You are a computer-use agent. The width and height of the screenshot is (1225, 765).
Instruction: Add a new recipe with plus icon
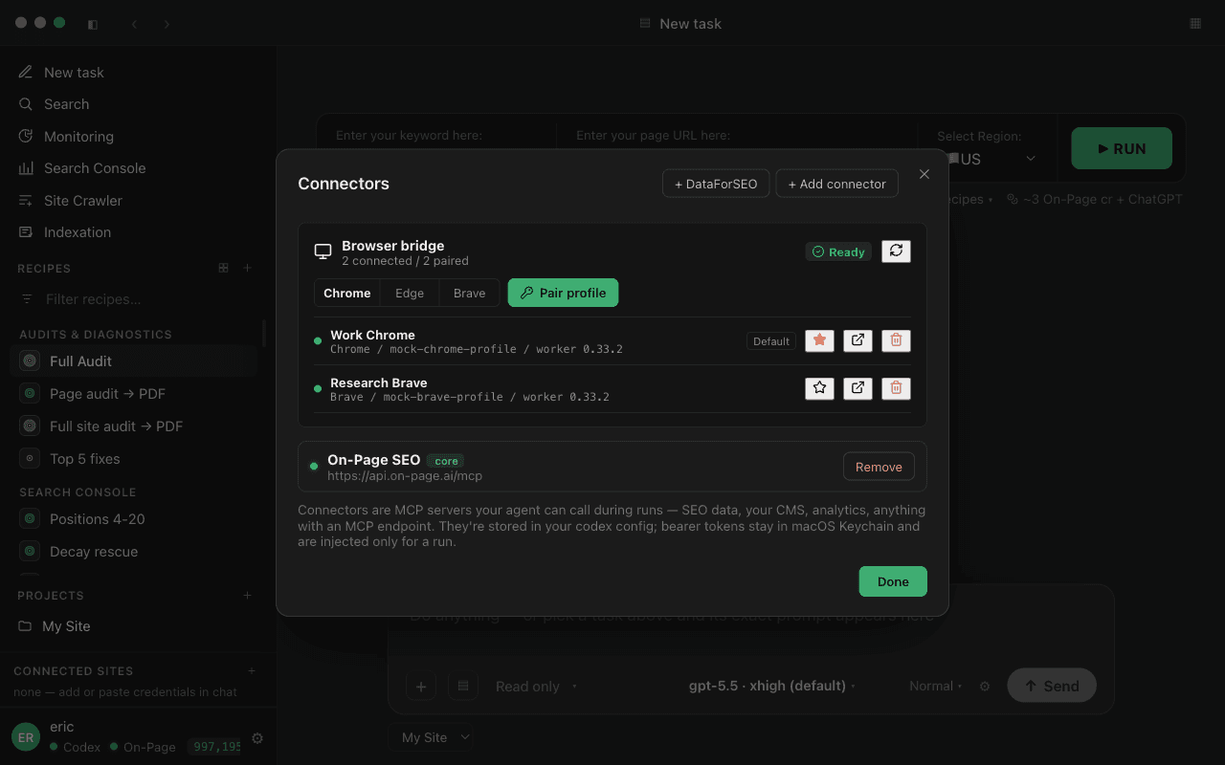[x=247, y=268]
